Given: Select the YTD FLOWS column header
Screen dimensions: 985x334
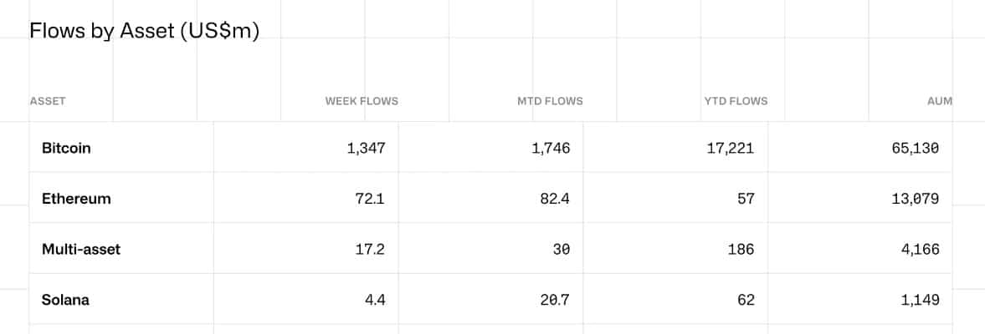Looking at the screenshot, I should point(736,101).
